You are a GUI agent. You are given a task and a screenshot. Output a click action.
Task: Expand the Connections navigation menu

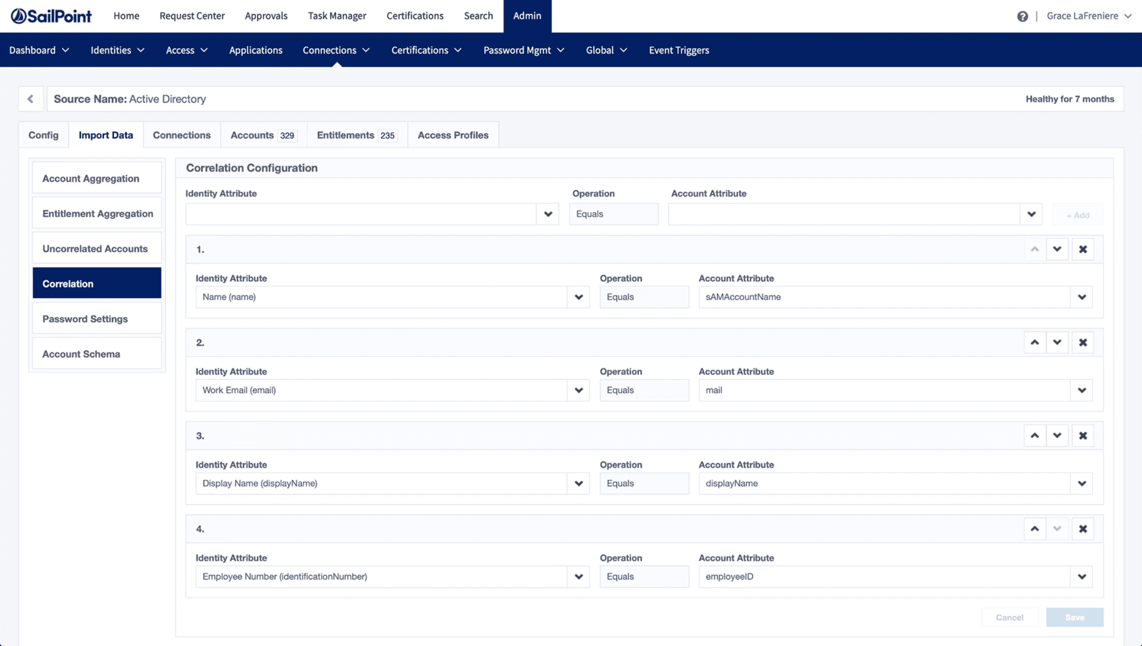pyautogui.click(x=336, y=50)
